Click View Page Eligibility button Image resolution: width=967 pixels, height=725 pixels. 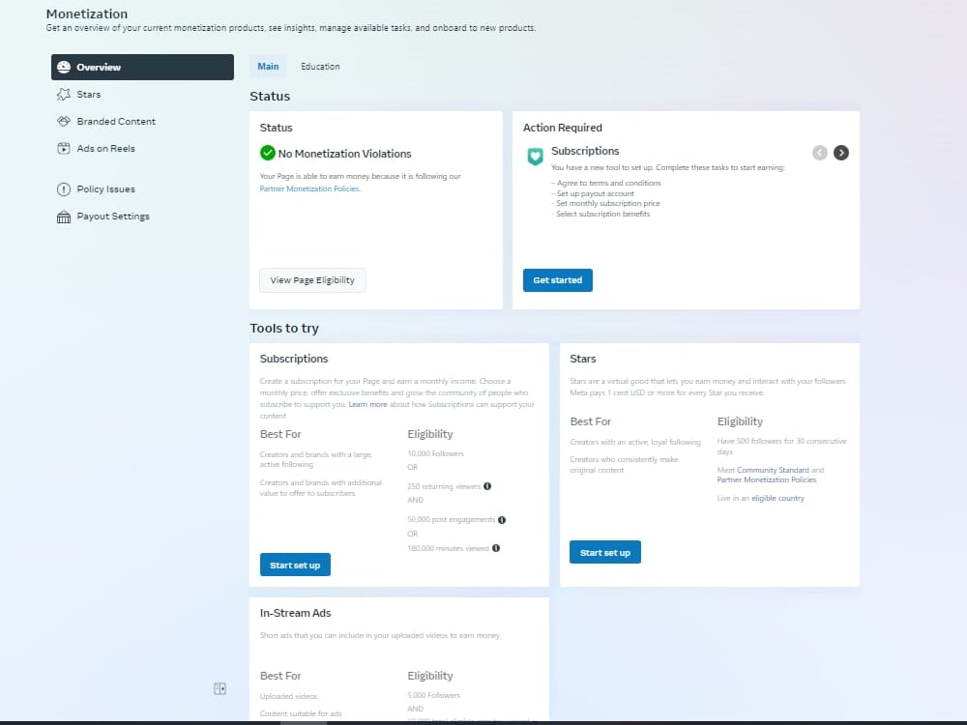[x=312, y=280]
